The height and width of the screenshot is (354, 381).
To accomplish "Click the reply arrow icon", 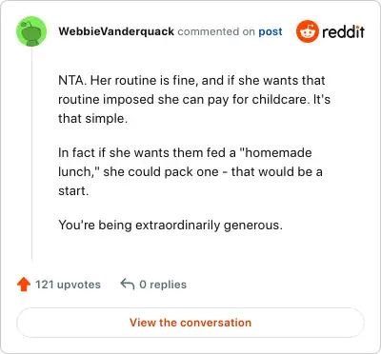I will 128,284.
